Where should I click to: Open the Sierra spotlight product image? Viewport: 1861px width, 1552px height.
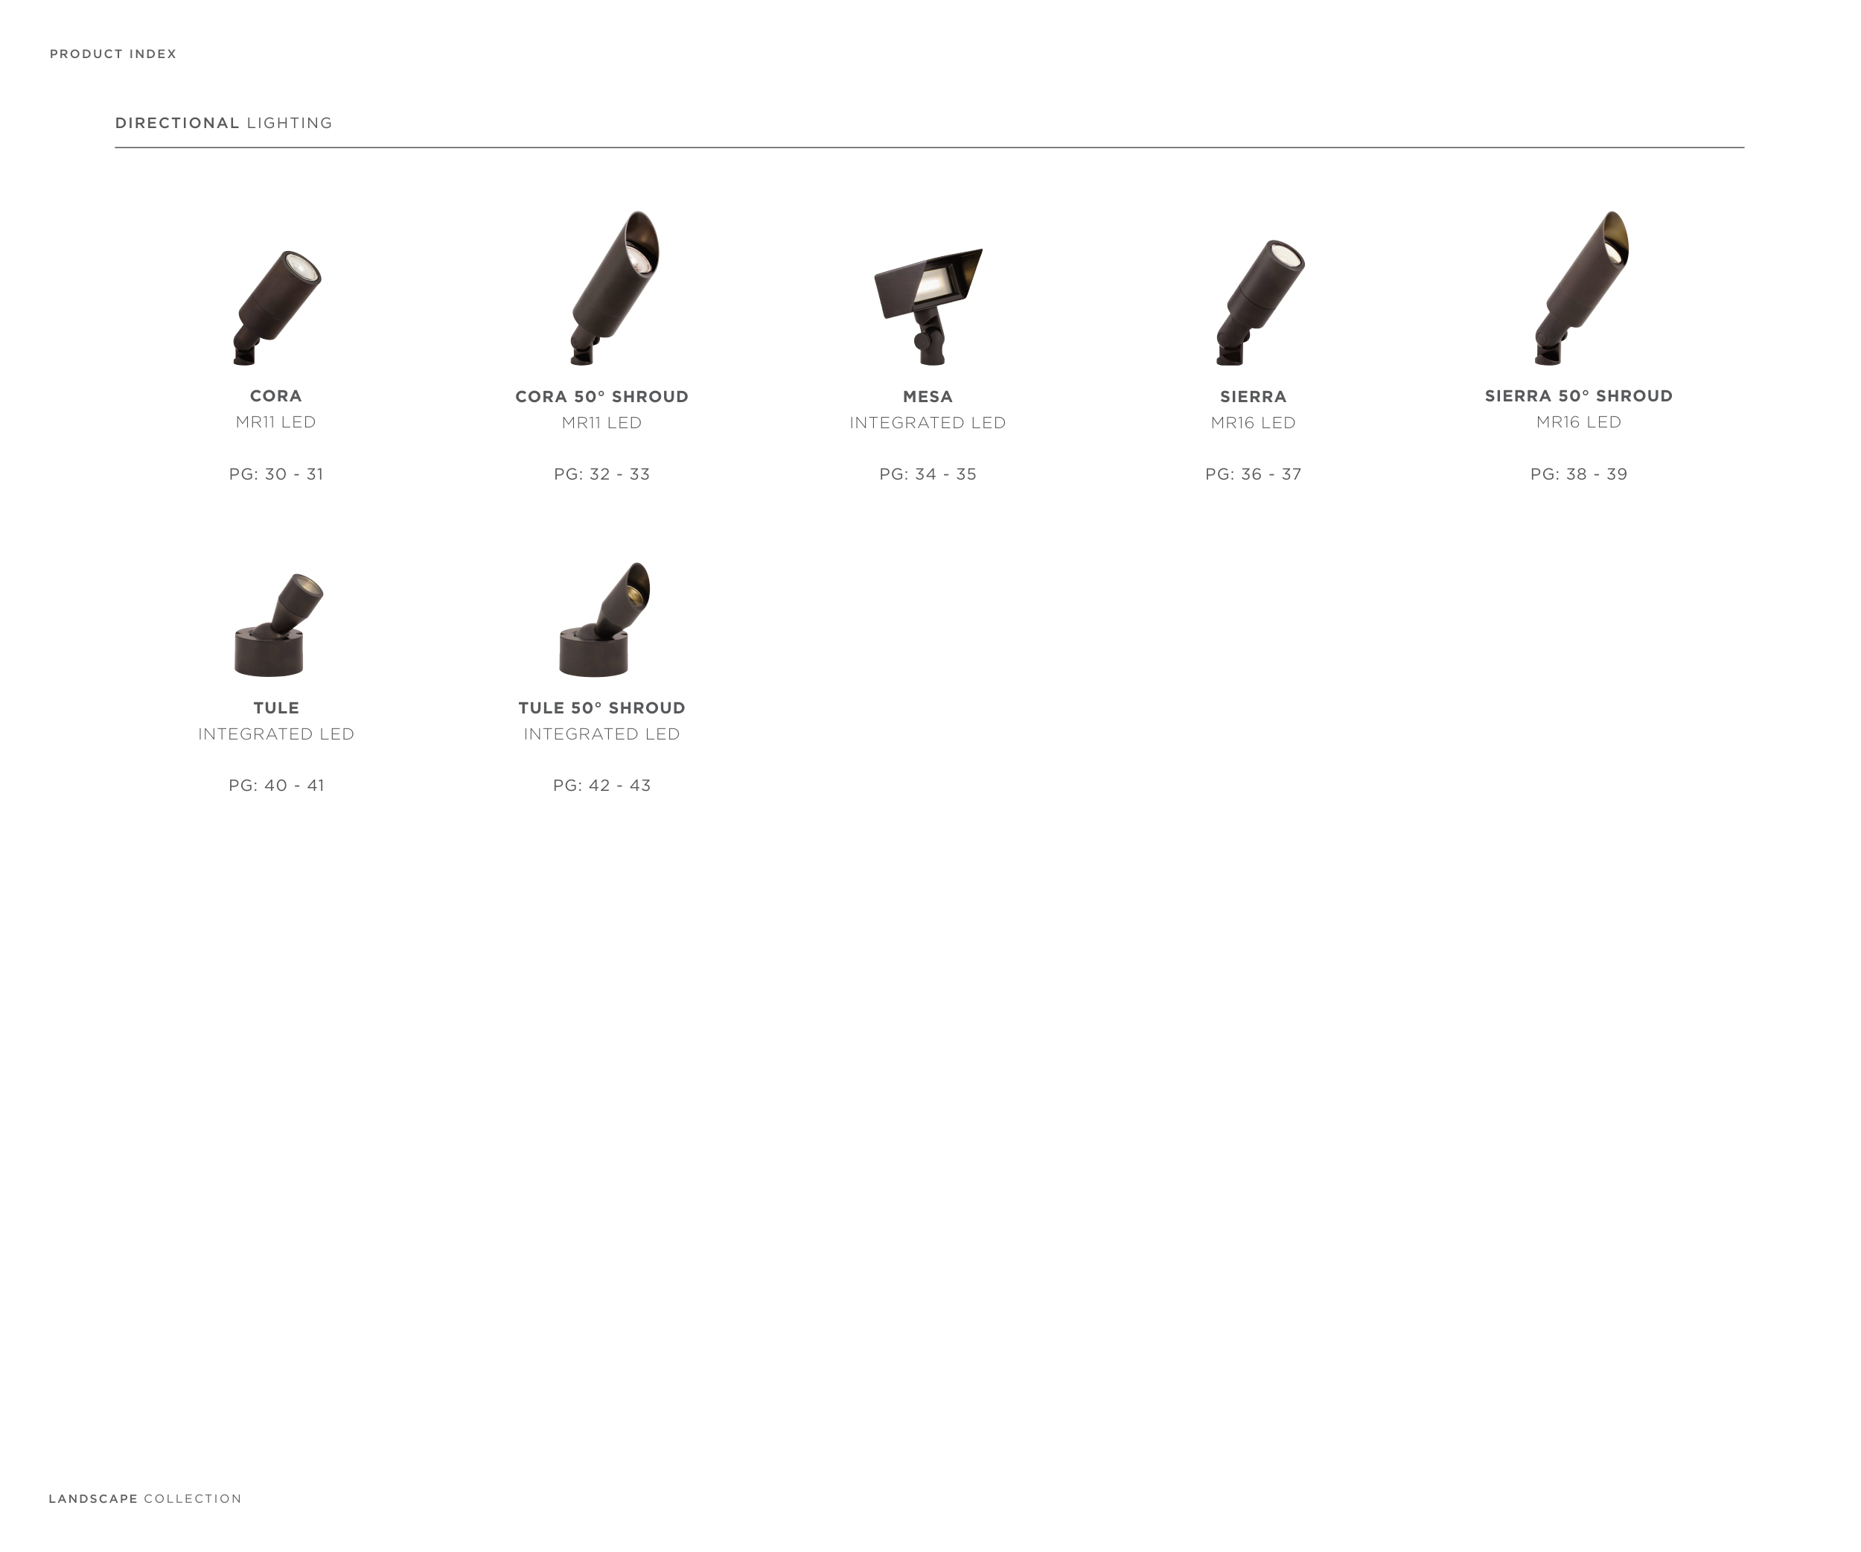pos(1258,302)
